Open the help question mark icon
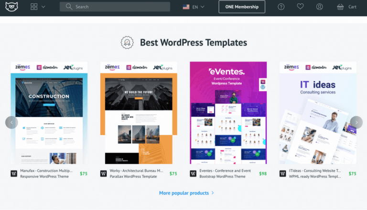367x210 pixels. [281, 7]
